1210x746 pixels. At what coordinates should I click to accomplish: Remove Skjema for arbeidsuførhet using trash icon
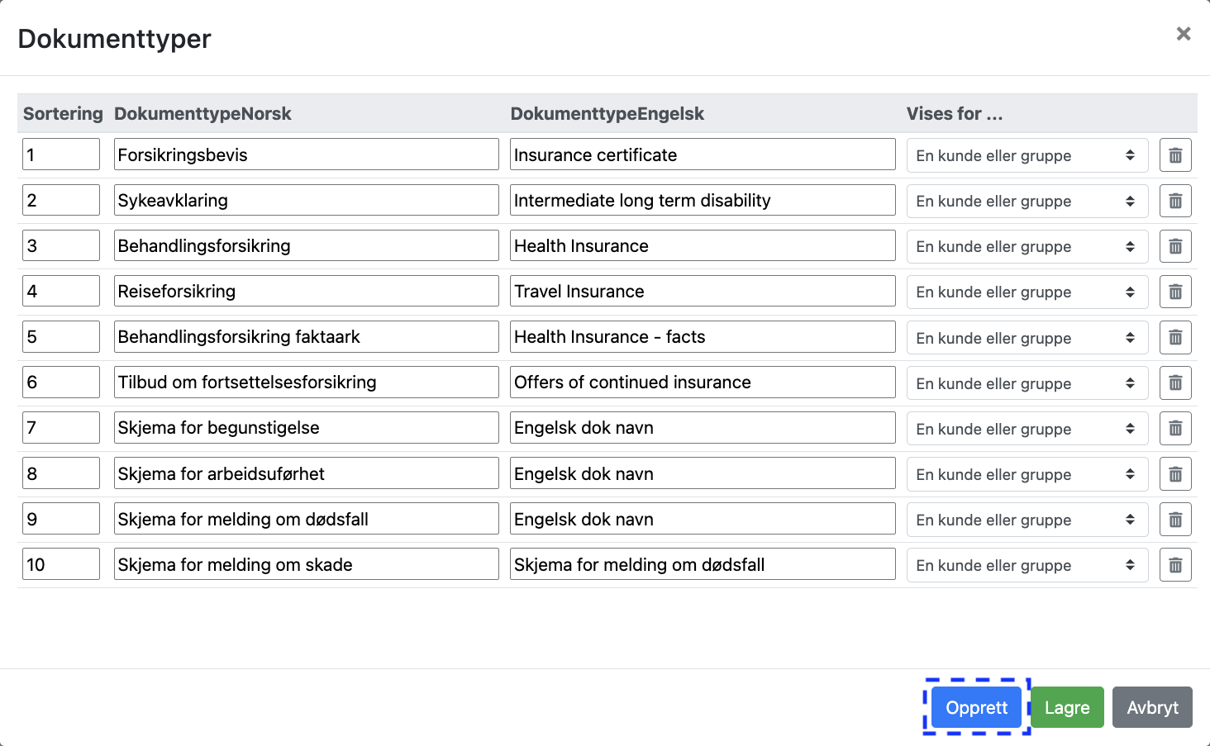click(x=1174, y=474)
